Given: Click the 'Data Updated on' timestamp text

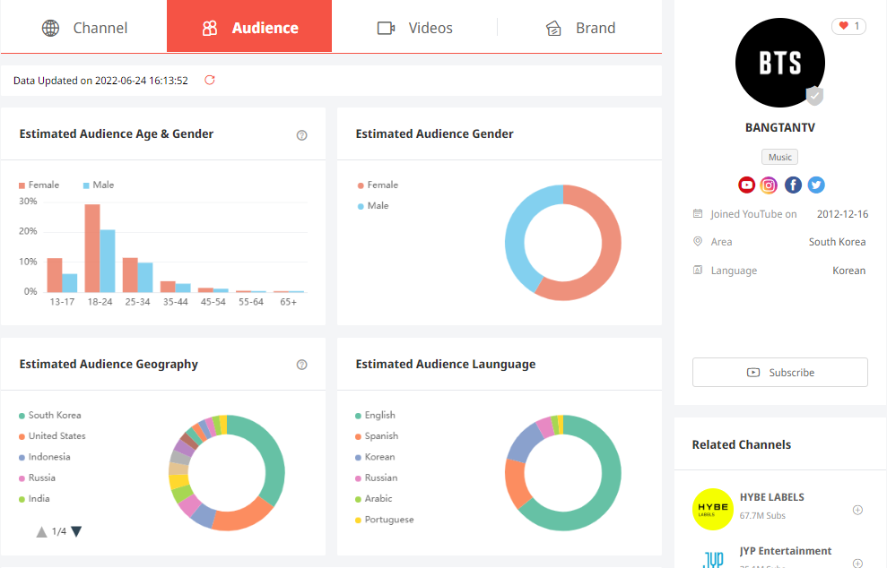Looking at the screenshot, I should point(100,81).
